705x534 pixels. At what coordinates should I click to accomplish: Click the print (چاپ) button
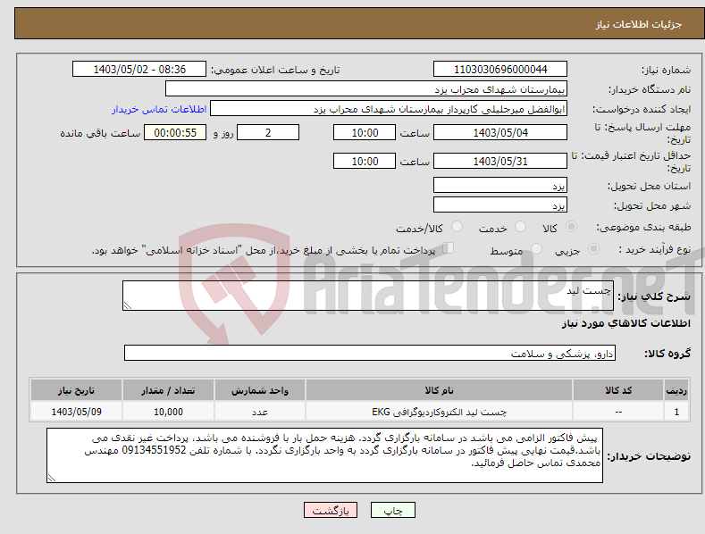click(392, 510)
